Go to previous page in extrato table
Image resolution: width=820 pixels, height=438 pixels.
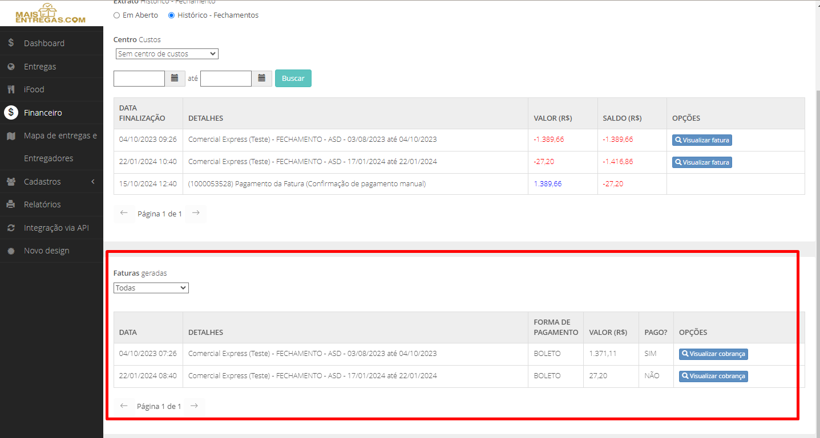pos(124,213)
